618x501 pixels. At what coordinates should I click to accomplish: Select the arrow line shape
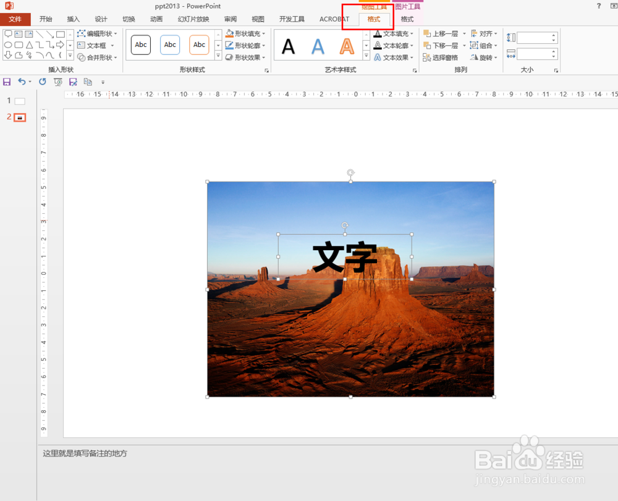click(x=49, y=34)
